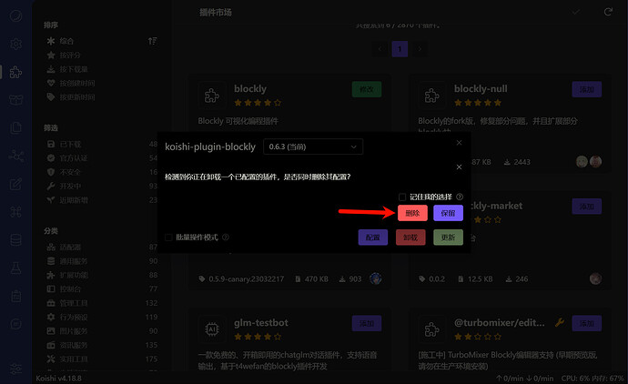The width and height of the screenshot is (628, 384).
Task: Select the 管理工具 category
Action: (x=102, y=303)
